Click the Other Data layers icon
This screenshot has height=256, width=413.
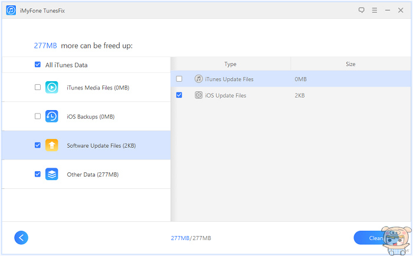coord(52,174)
